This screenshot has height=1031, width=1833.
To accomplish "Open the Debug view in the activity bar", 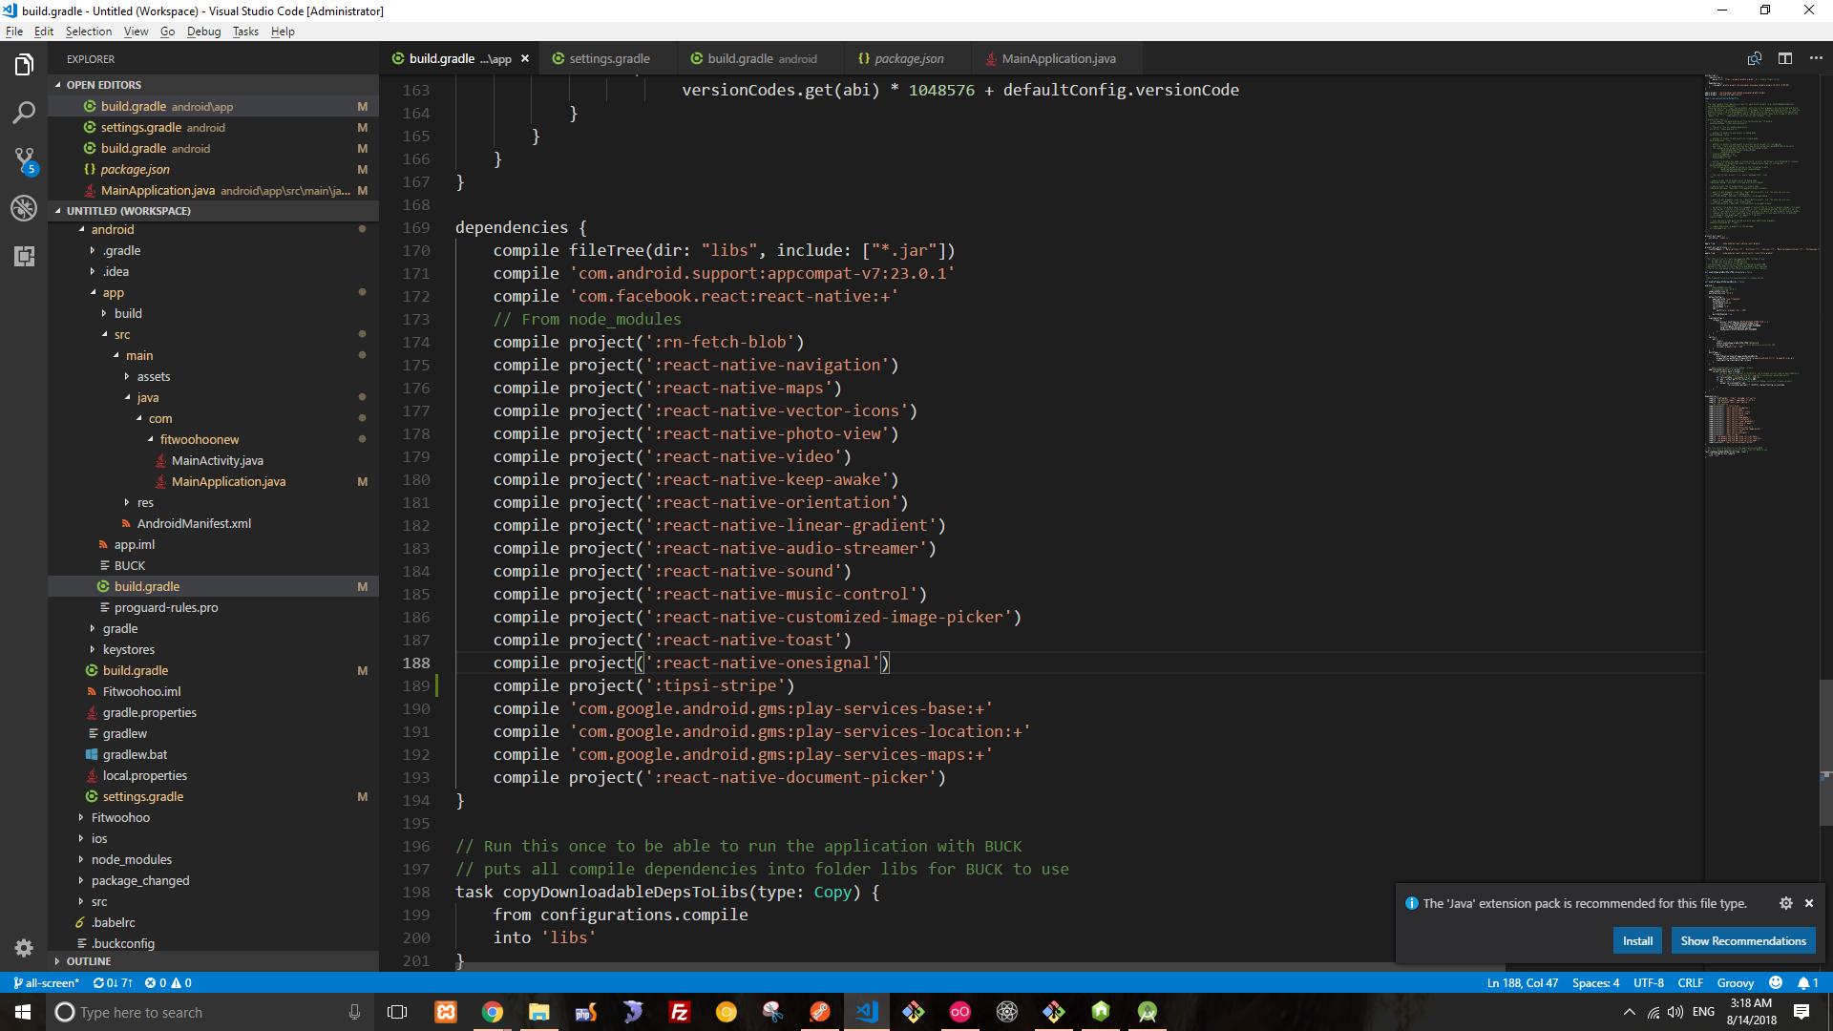I will pos(24,208).
